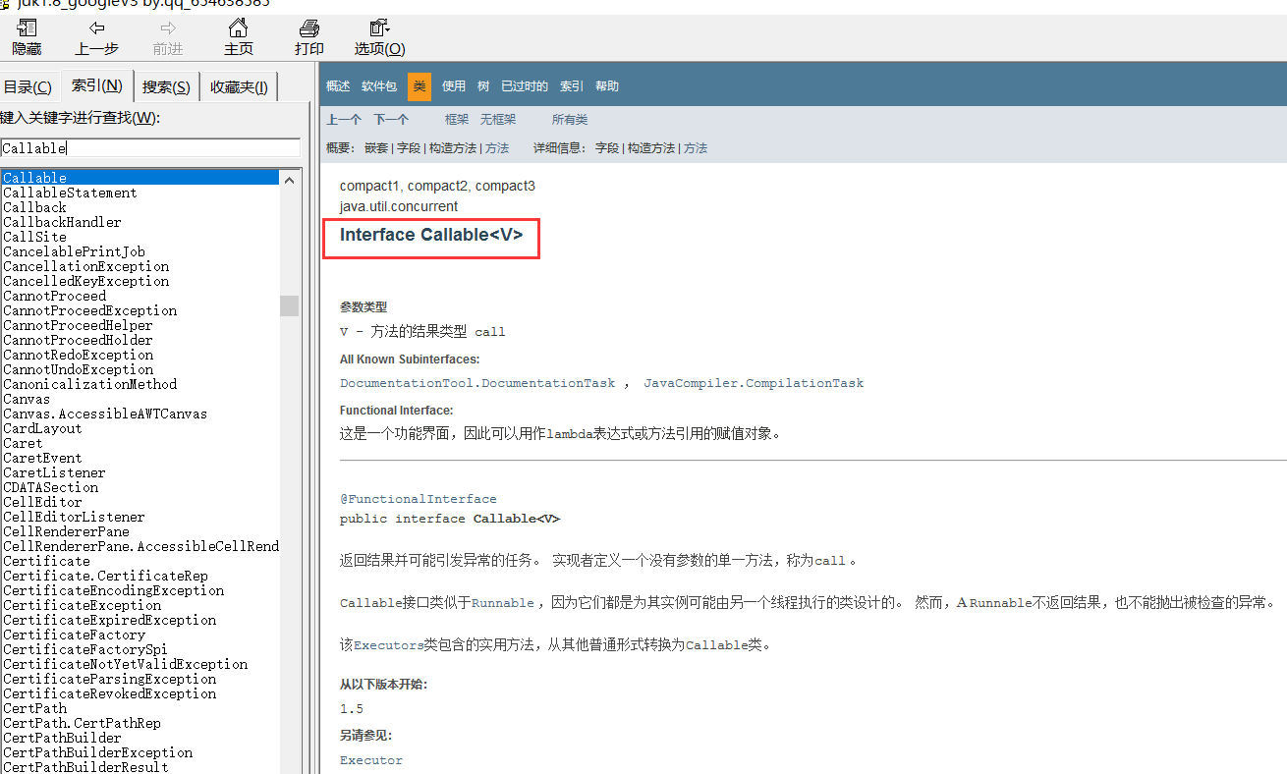The width and height of the screenshot is (1287, 774).
Task: Open the Options (选项) toolbar icon
Action: [x=379, y=37]
